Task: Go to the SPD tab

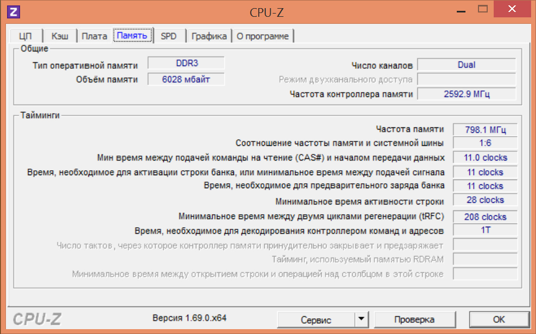Action: (169, 36)
